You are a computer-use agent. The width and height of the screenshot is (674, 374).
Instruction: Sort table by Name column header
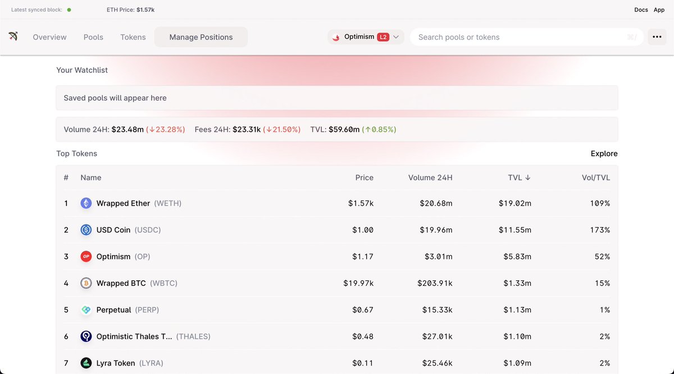point(91,177)
